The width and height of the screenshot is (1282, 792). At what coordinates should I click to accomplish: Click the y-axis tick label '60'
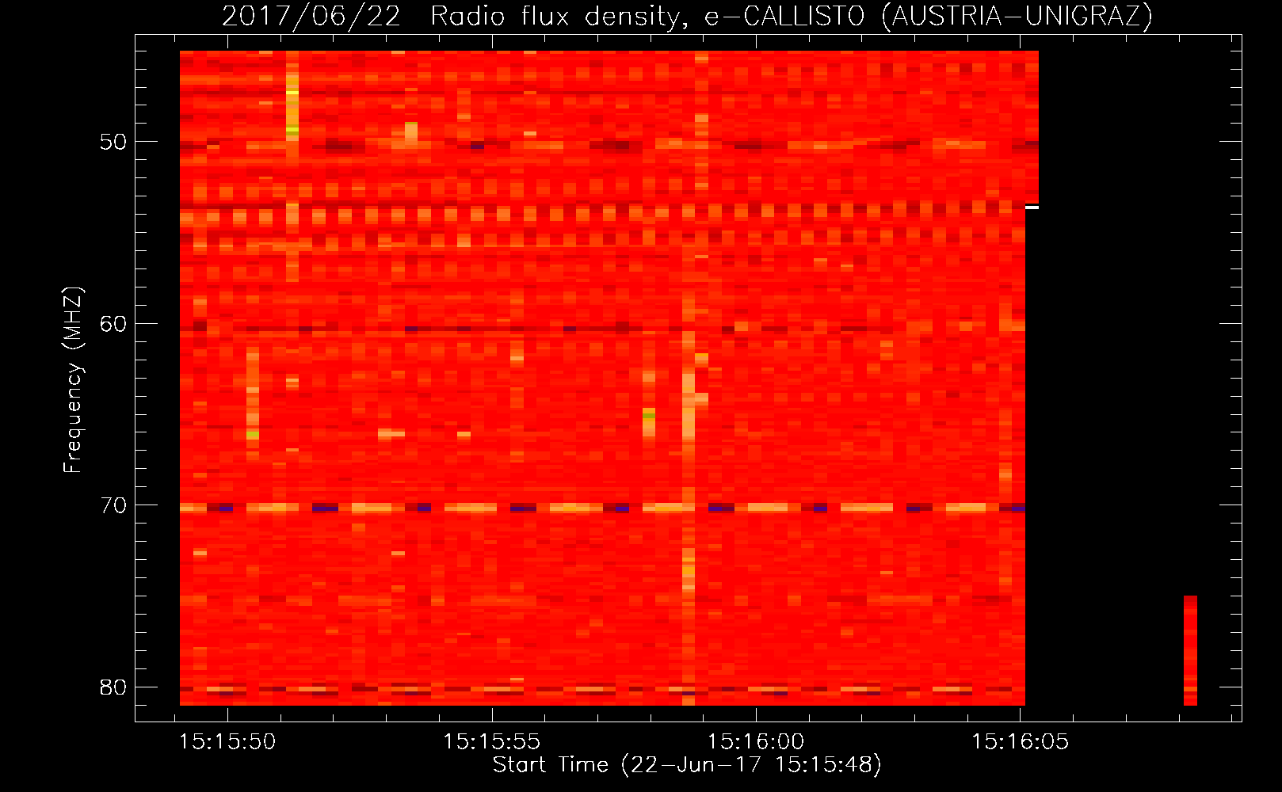pos(114,323)
